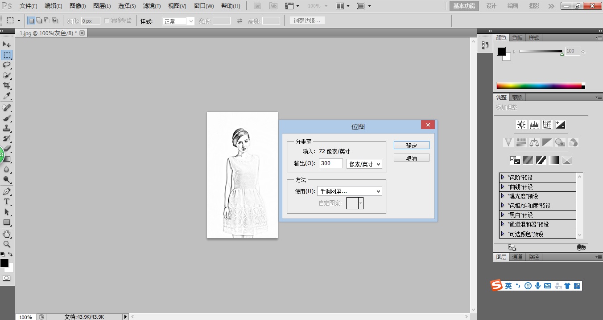Open the 半调网屏 method dropdown

point(349,191)
